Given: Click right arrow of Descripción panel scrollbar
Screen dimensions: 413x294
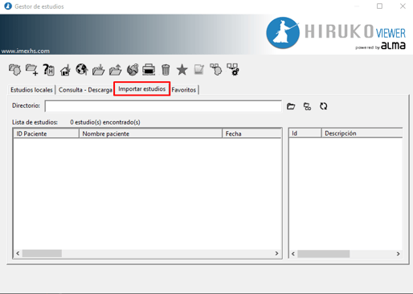Looking at the screenshot, I should tap(398, 254).
